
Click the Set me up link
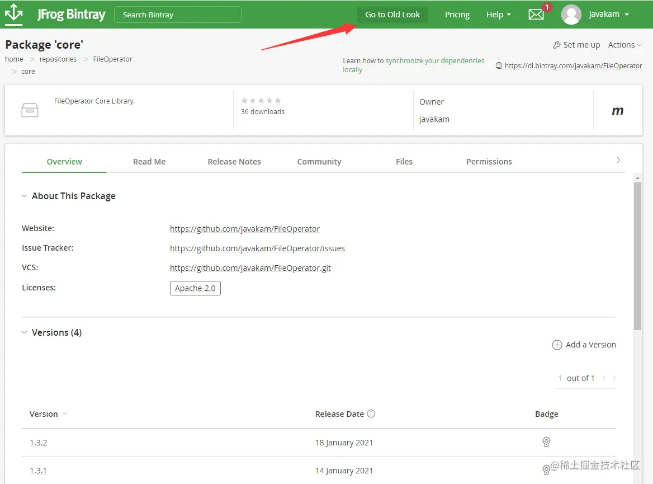coord(581,45)
